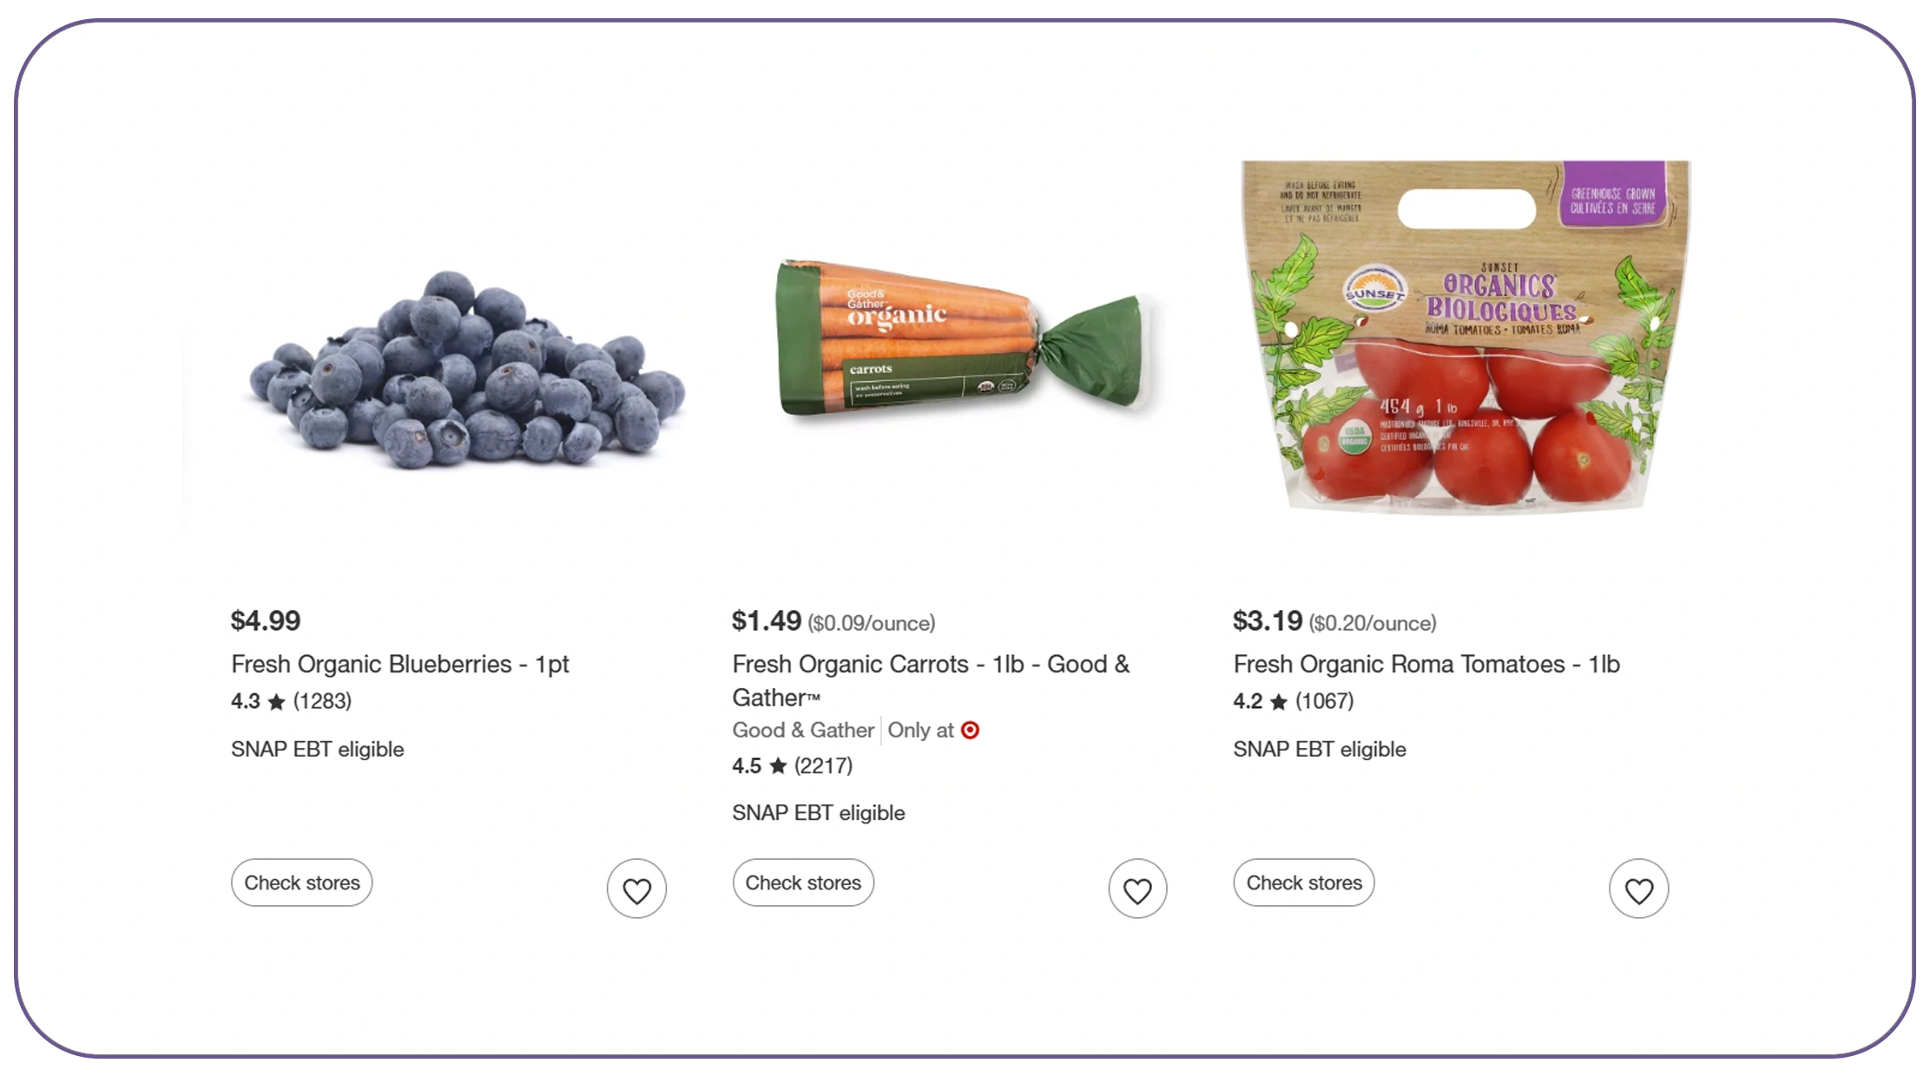Click the star rating icon under Blueberries
This screenshot has height=1076, width=1930.
(x=277, y=701)
